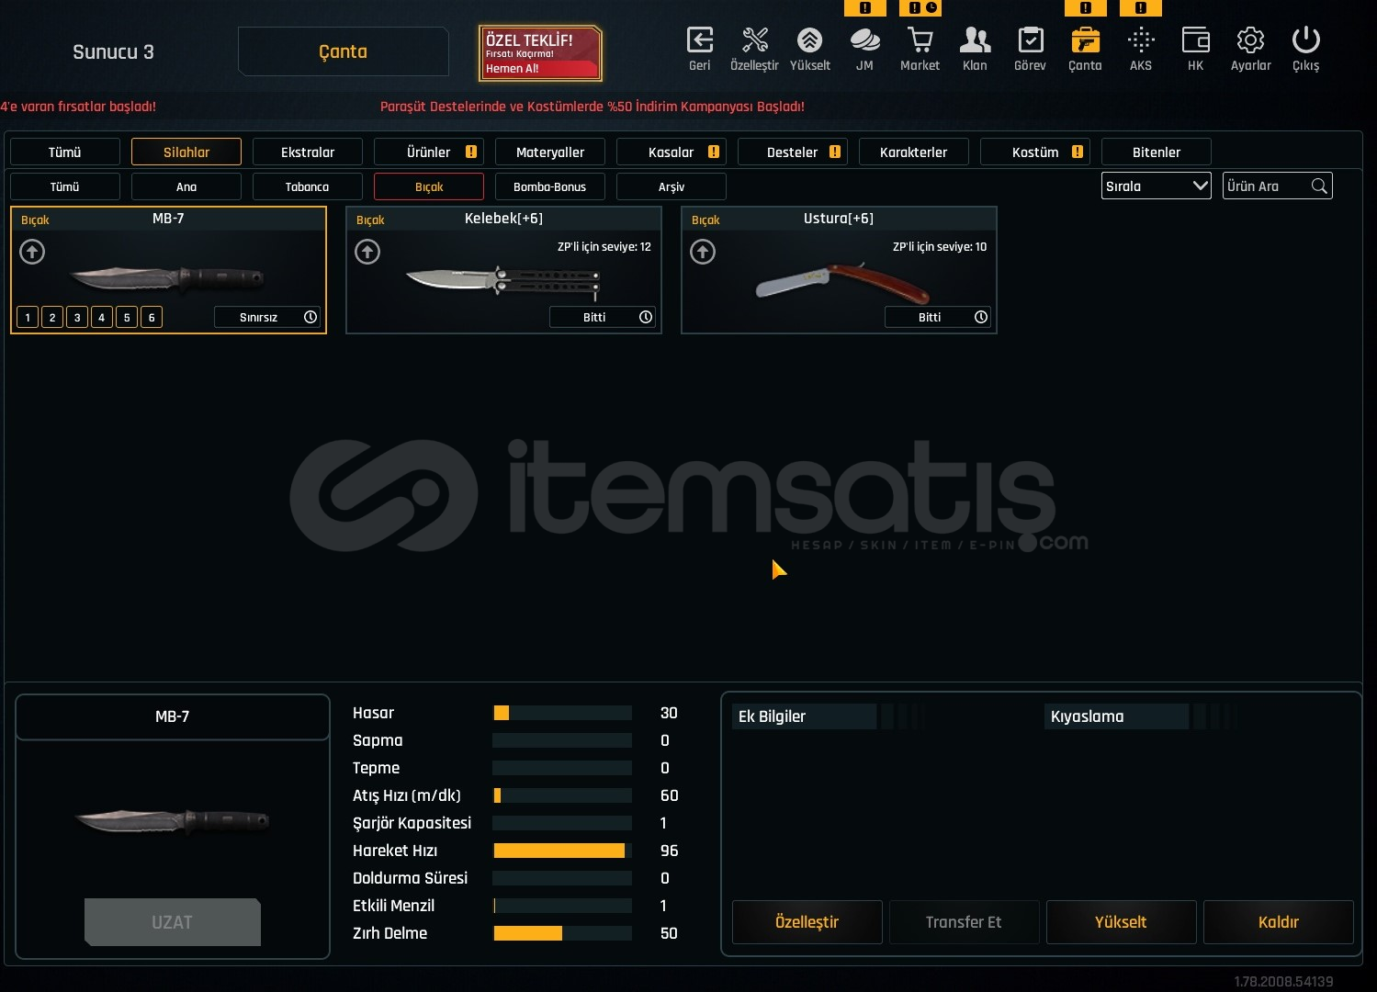Click the Geri back icon
This screenshot has width=1377, height=992.
pos(700,40)
